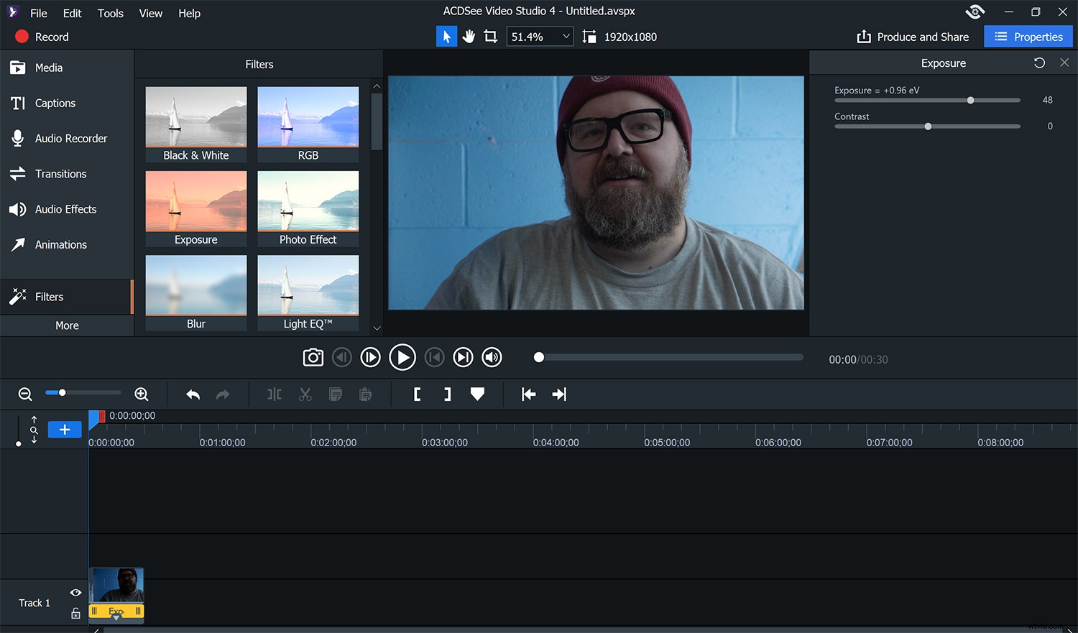Add a marker to the timeline

pyautogui.click(x=477, y=394)
